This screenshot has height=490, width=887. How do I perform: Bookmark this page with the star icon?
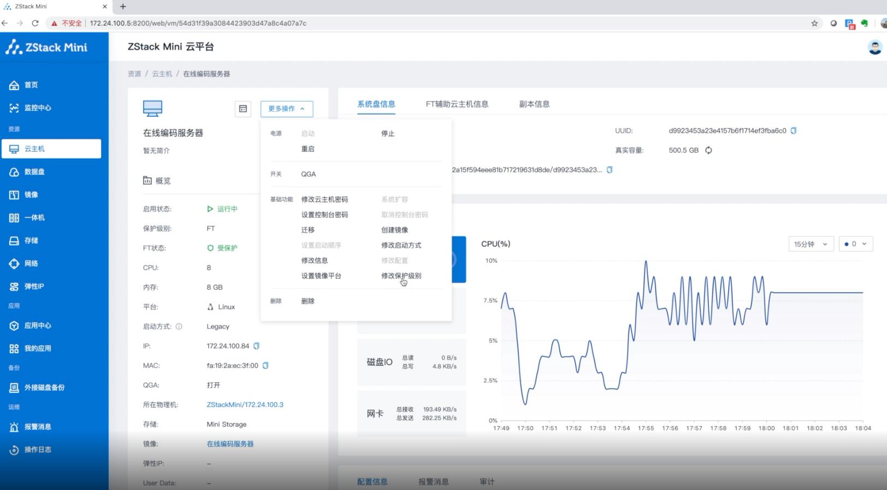point(814,23)
